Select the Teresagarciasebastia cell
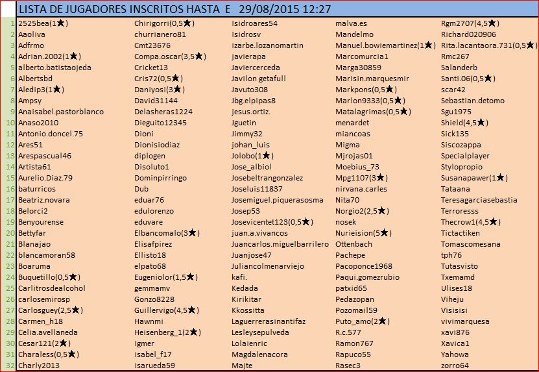This screenshot has width=539, height=372. pyautogui.click(x=479, y=200)
